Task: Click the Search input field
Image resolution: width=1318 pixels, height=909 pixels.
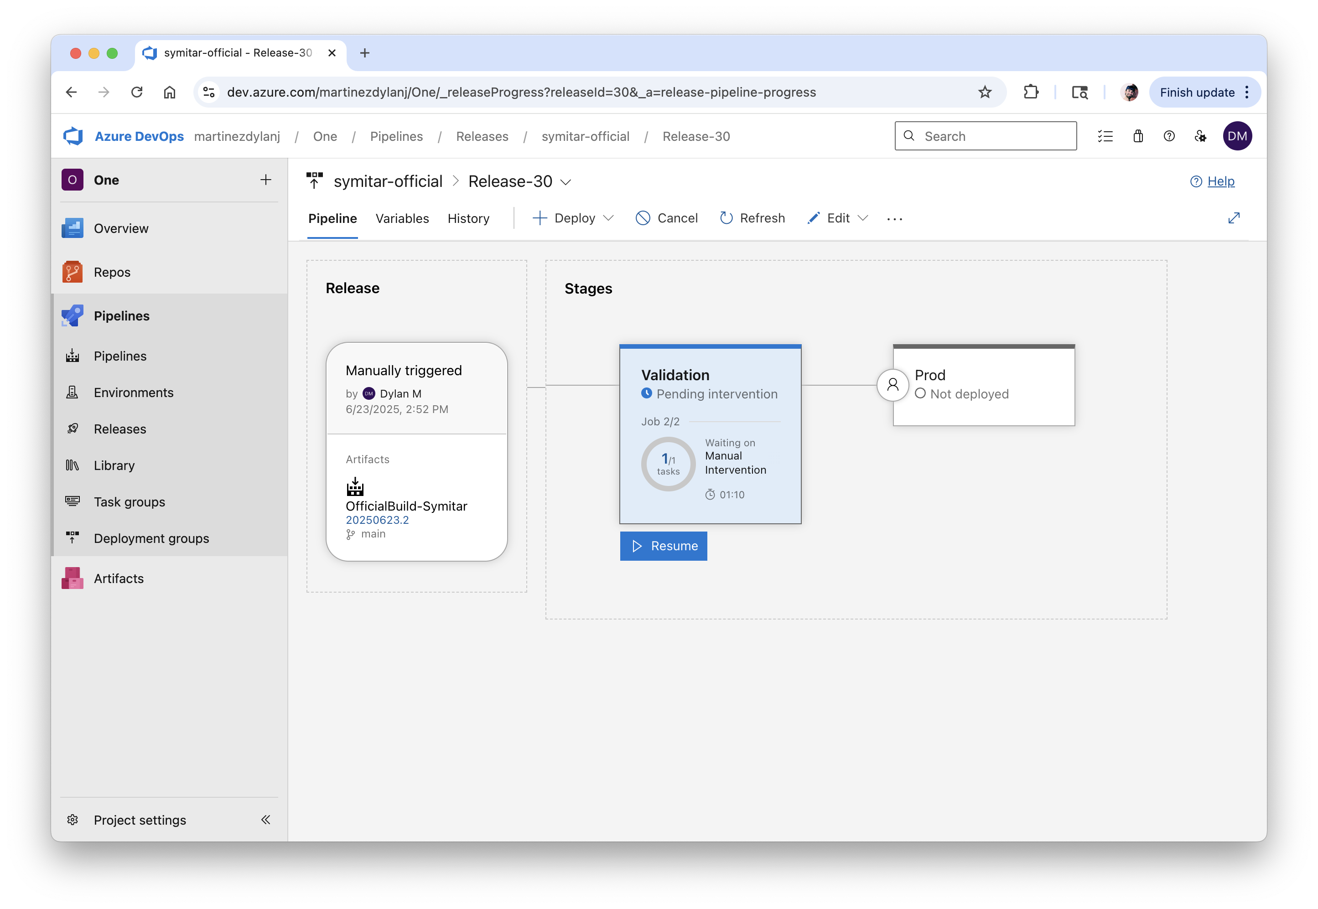Action: pyautogui.click(x=986, y=136)
